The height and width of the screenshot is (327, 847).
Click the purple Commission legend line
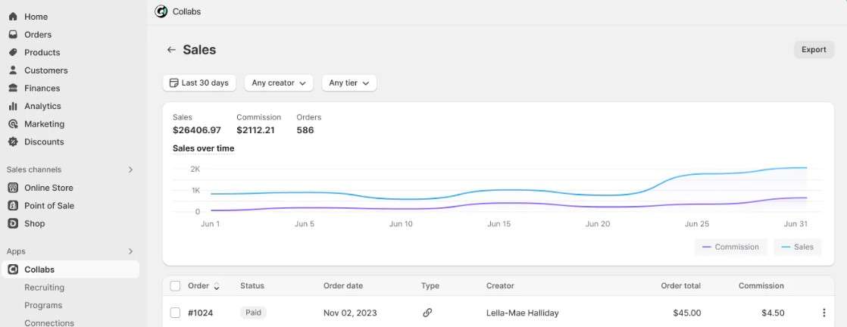pyautogui.click(x=707, y=247)
